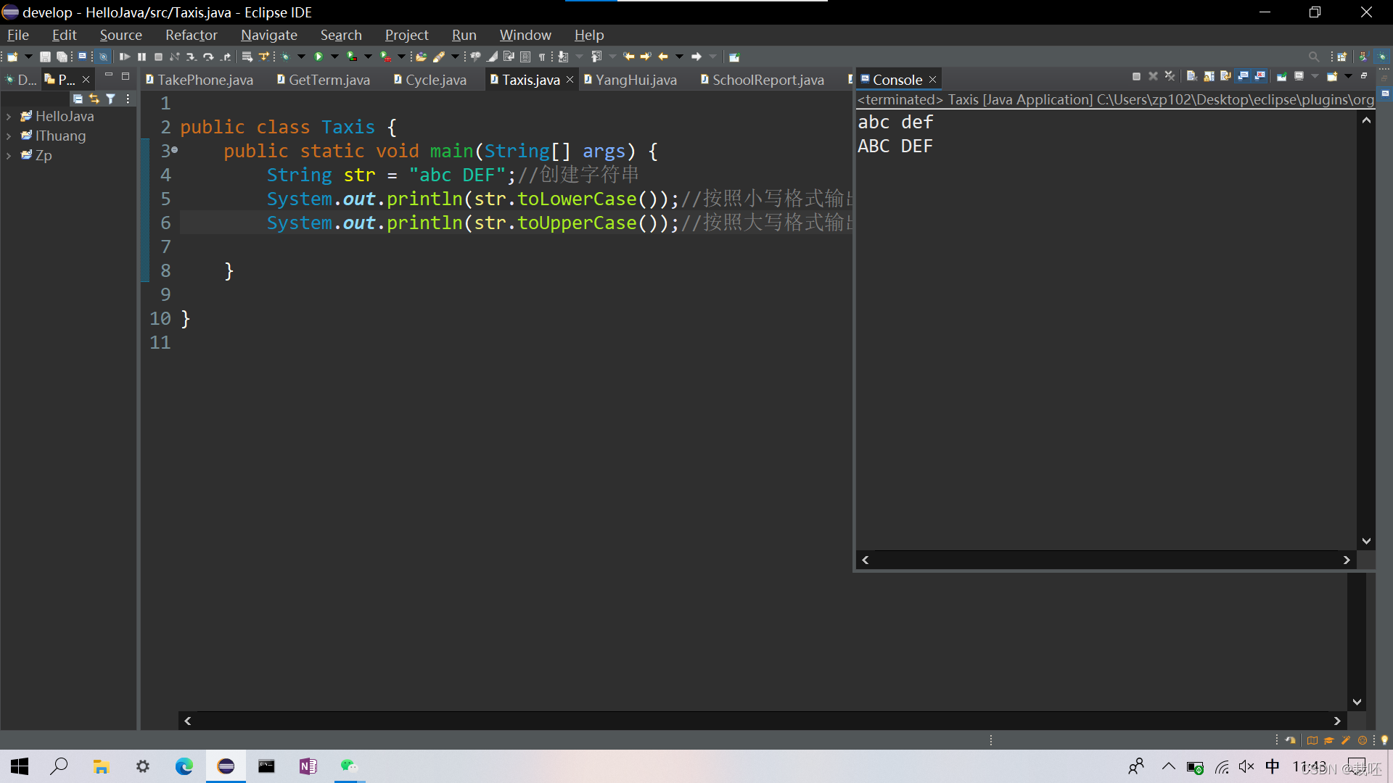
Task: Expand the Zp project node
Action: (9, 155)
